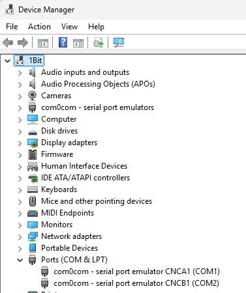
Task: Select the 'IDE ATA/ATAPI controllers' label
Action: tap(85, 178)
